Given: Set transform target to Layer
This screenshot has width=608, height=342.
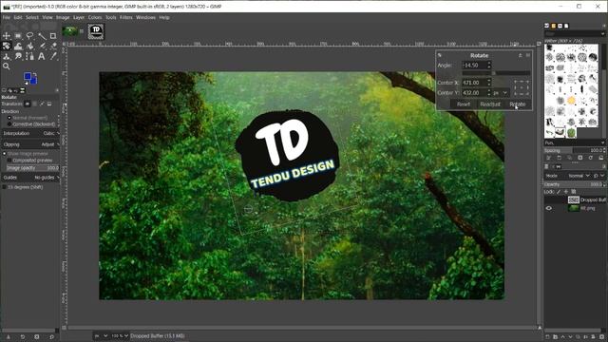Looking at the screenshot, I should 28,104.
